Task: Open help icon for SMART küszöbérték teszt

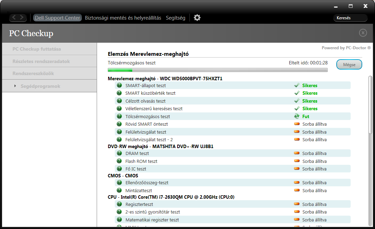Action: (x=119, y=93)
